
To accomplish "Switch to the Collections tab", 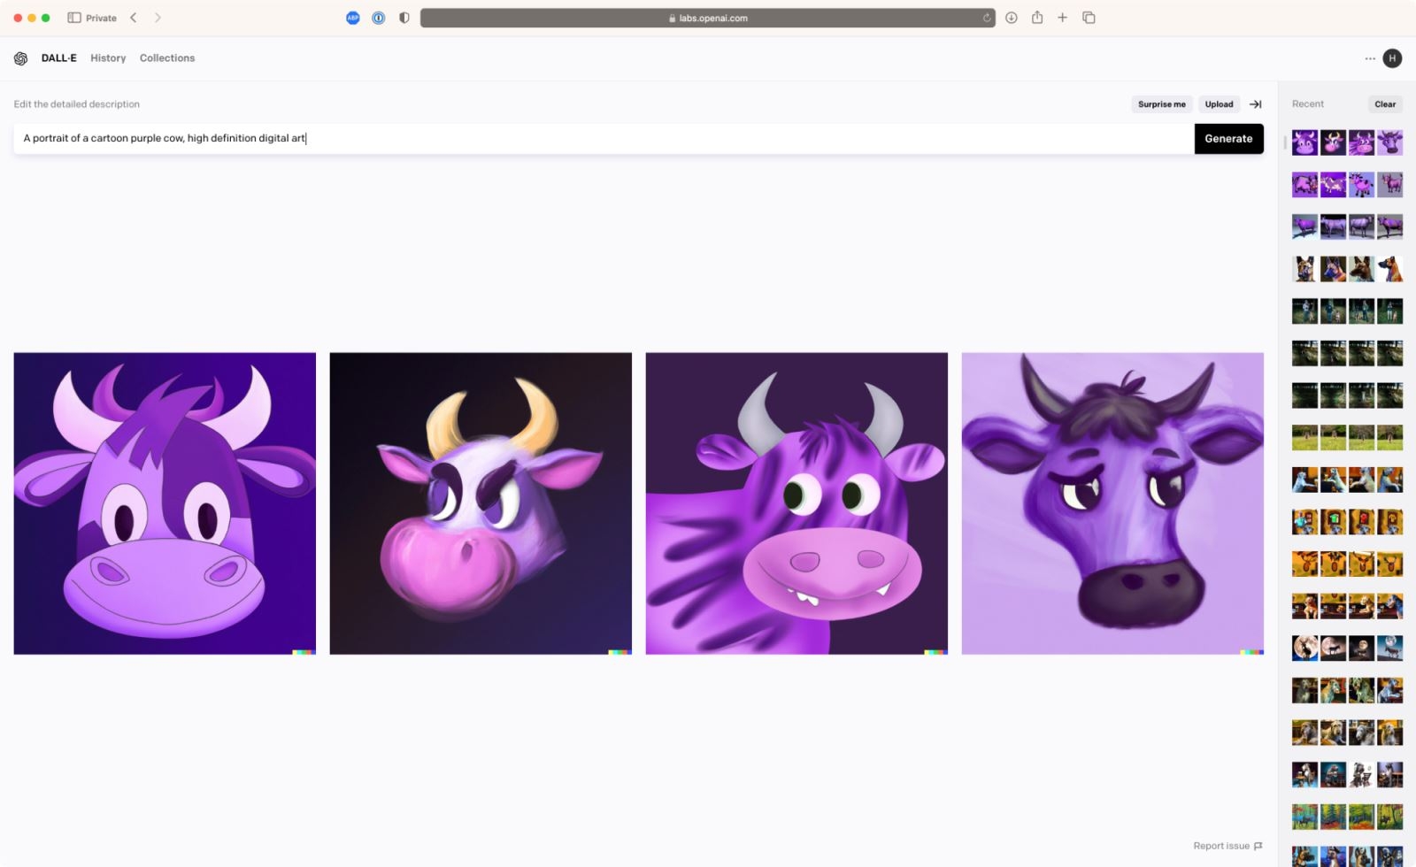I will pyautogui.click(x=167, y=58).
